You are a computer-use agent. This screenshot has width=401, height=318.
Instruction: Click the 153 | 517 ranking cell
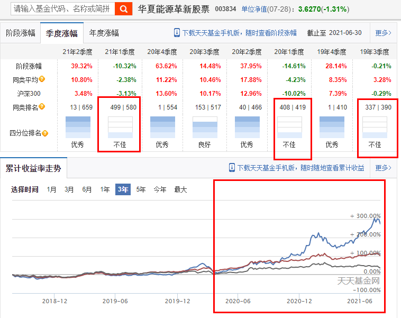[208, 107]
